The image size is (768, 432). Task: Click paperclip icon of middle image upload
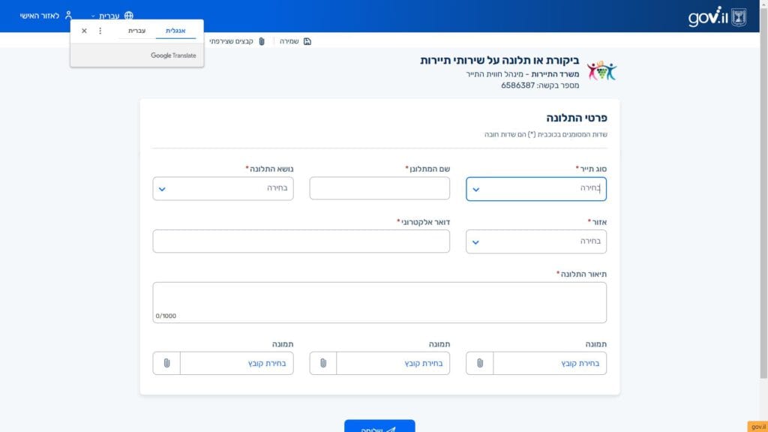[x=322, y=363]
